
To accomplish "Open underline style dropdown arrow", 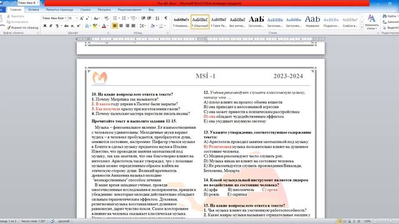I will pyautogui.click(x=61, y=26).
